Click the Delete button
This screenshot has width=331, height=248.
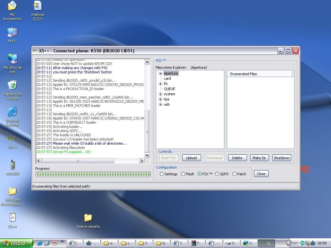(237, 158)
